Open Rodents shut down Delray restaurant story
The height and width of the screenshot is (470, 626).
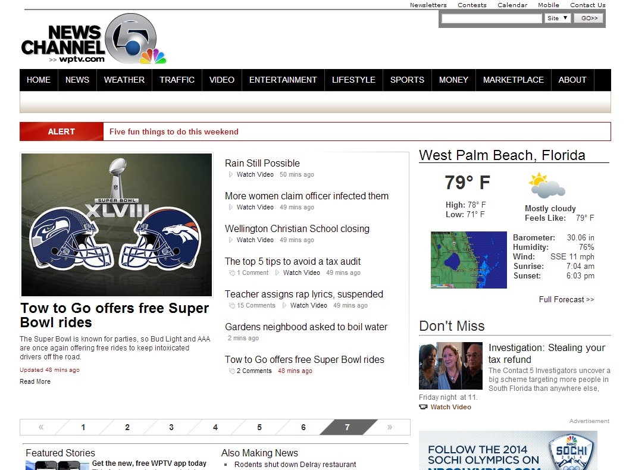click(x=295, y=465)
